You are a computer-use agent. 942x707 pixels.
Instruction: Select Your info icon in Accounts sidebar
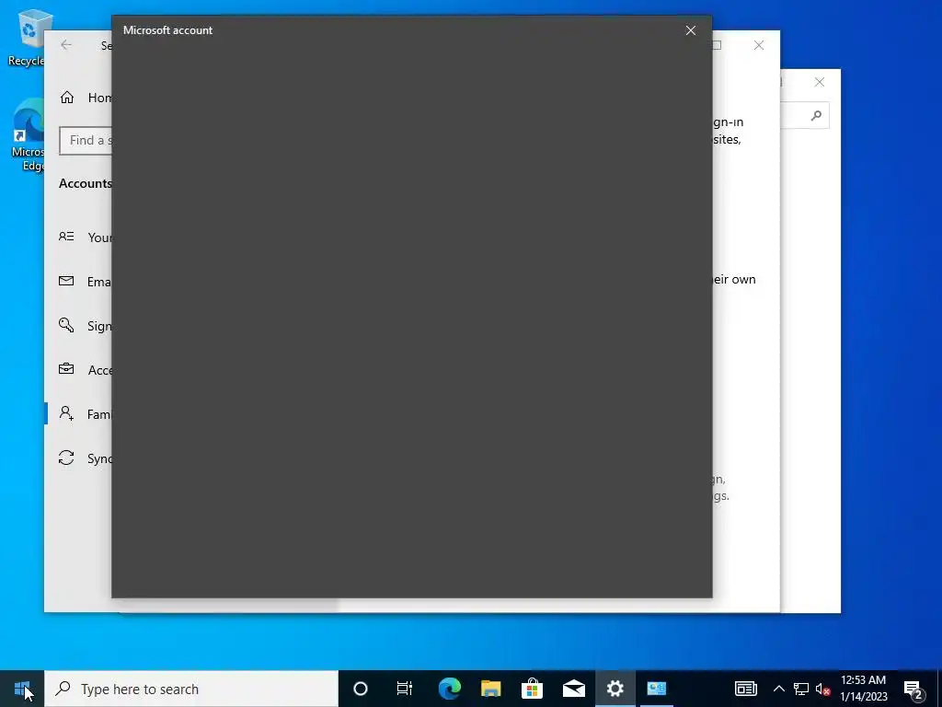point(66,237)
